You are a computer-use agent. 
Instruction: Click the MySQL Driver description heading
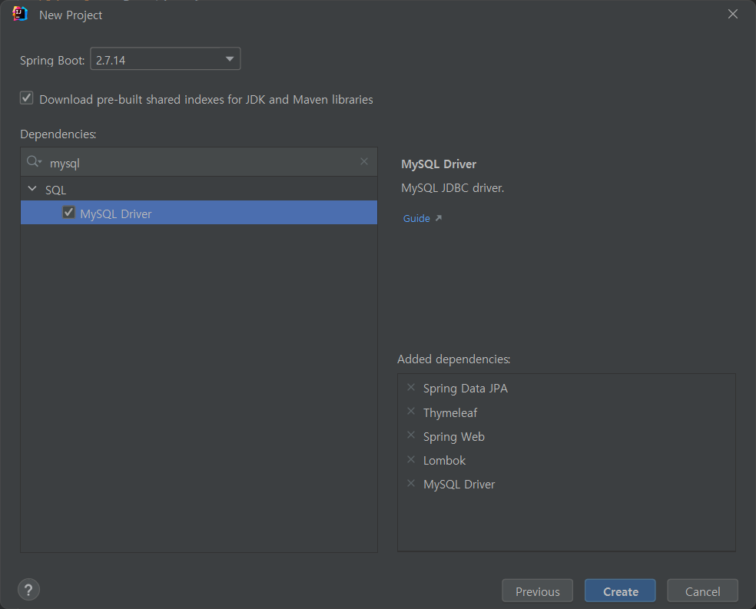point(439,164)
